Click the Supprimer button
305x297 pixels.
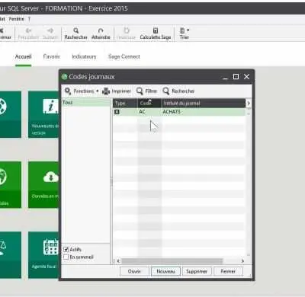[197, 271]
